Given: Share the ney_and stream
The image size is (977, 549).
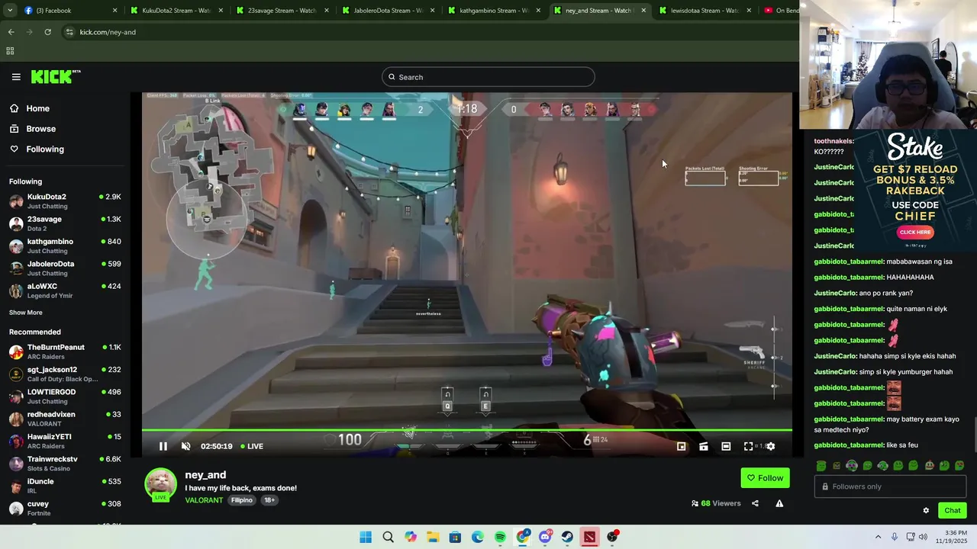Looking at the screenshot, I should click(755, 503).
